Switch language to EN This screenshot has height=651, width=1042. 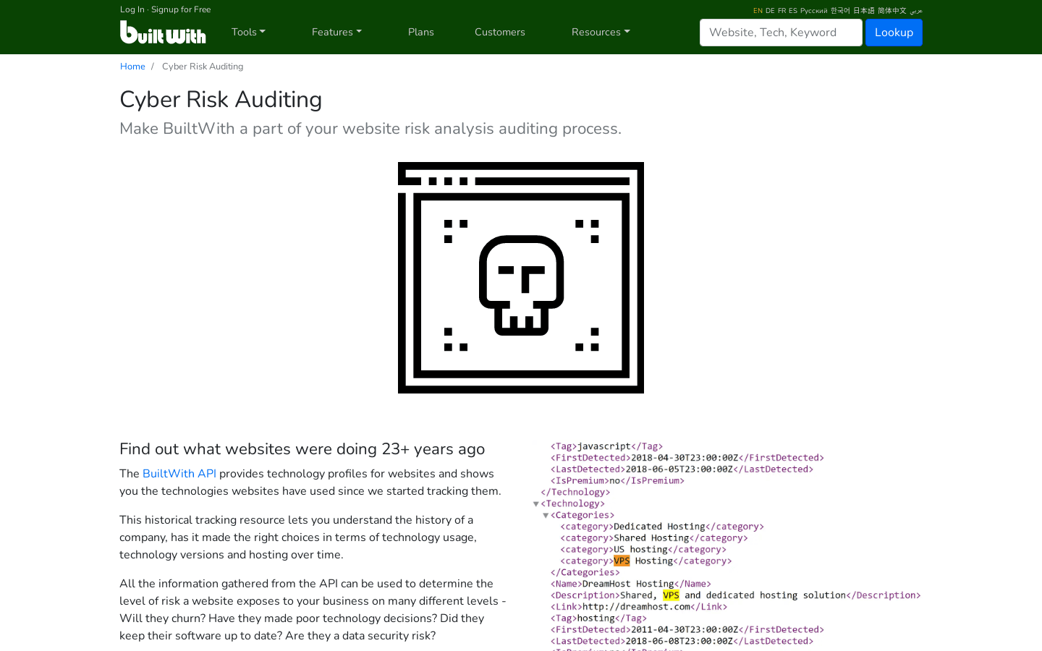click(x=758, y=11)
